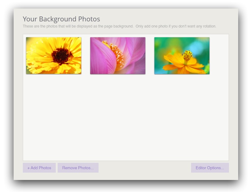The image size is (251, 192).
Task: Click the gap between first and second photos
Action: pos(86,56)
